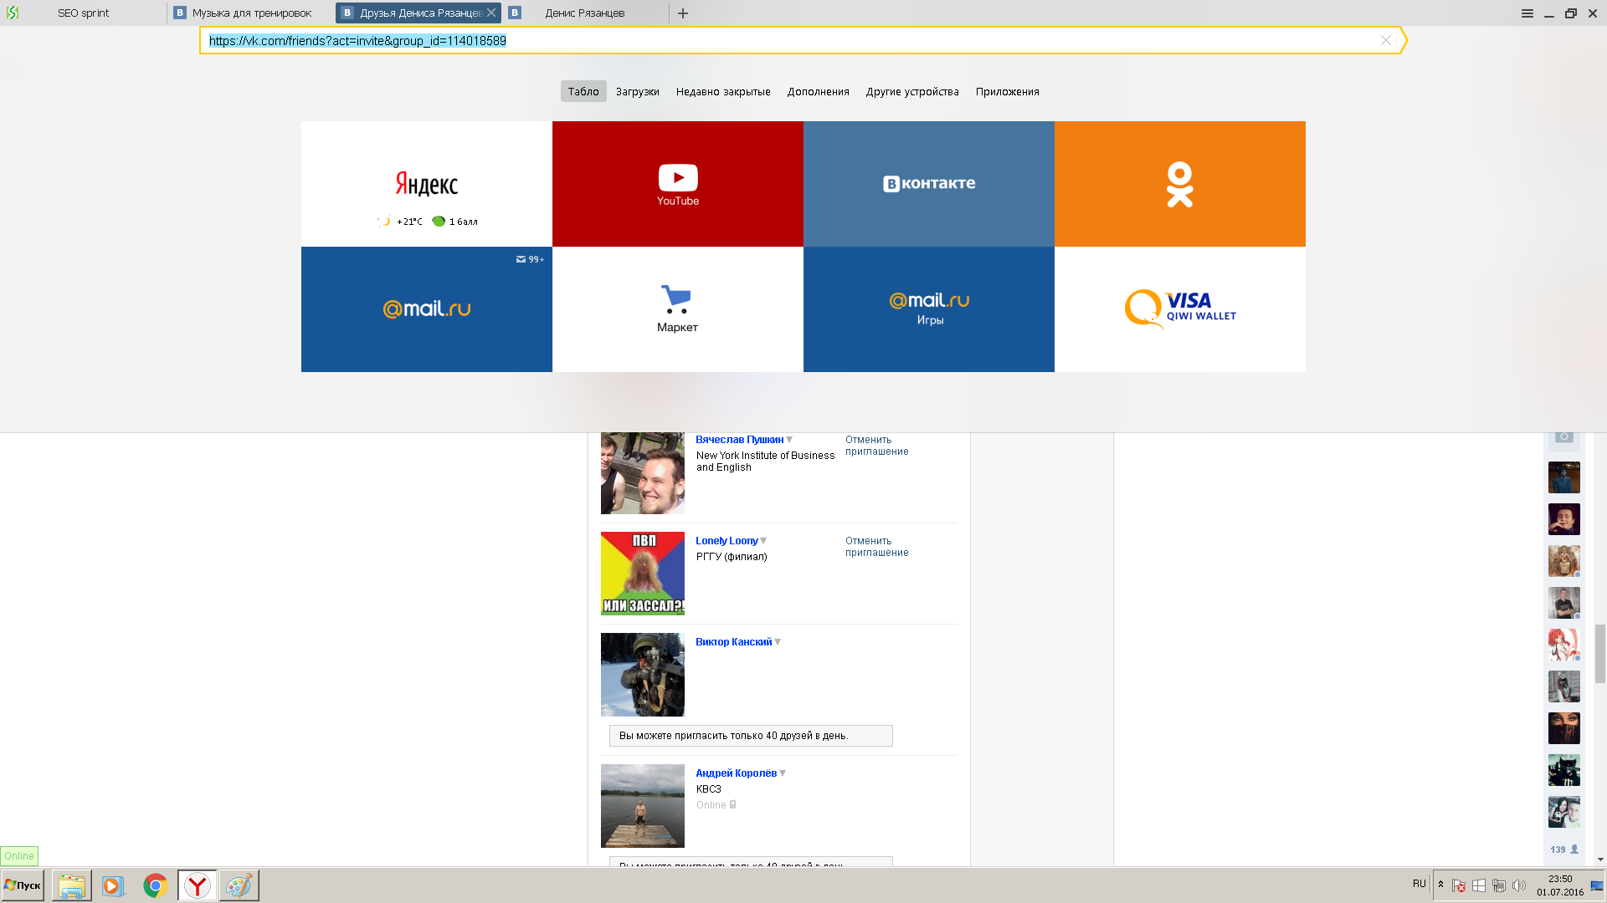1607x903 pixels.
Task: Click the РГГУ (филиал) text
Action: coord(732,557)
